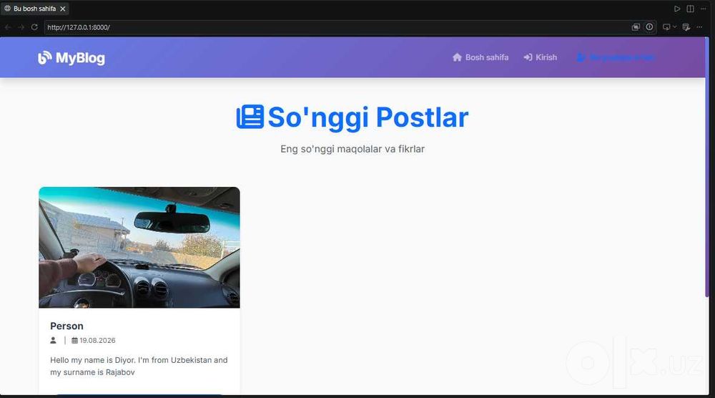Click the tools wrench icon near address bar

pos(686,27)
